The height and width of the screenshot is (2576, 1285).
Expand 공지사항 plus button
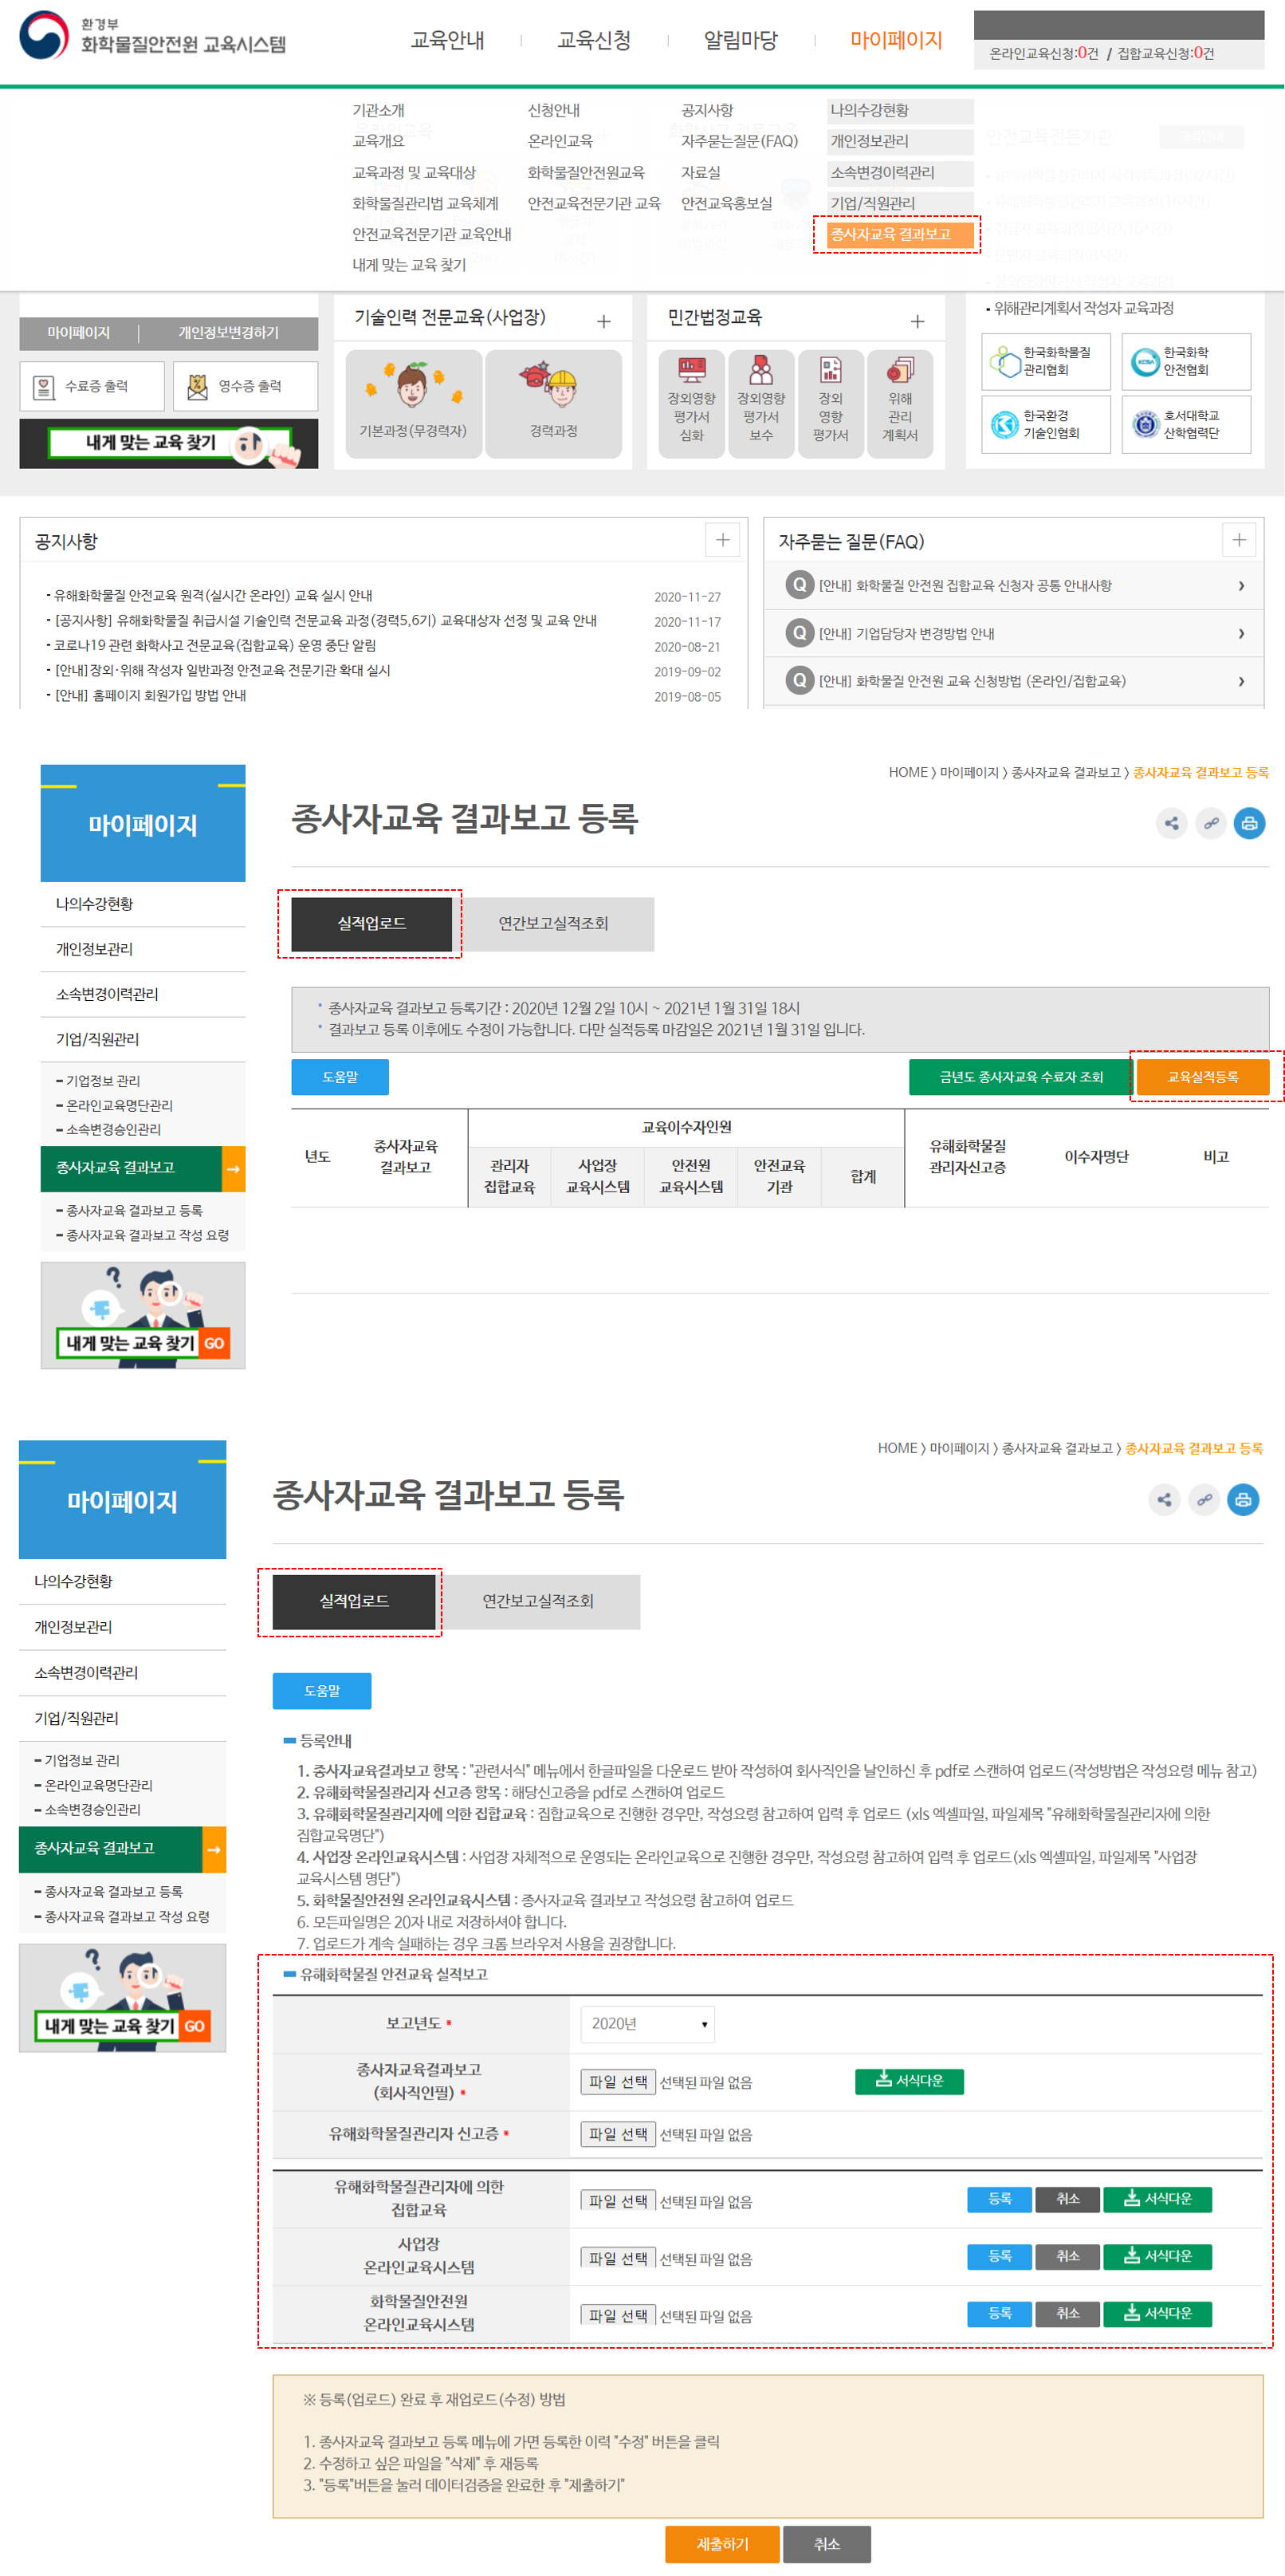[722, 540]
